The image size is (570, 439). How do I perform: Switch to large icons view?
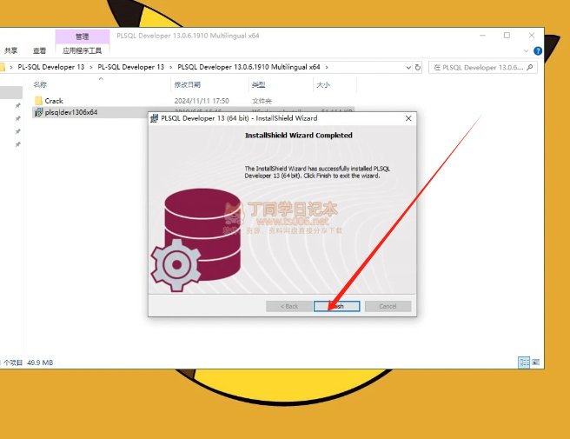click(536, 363)
